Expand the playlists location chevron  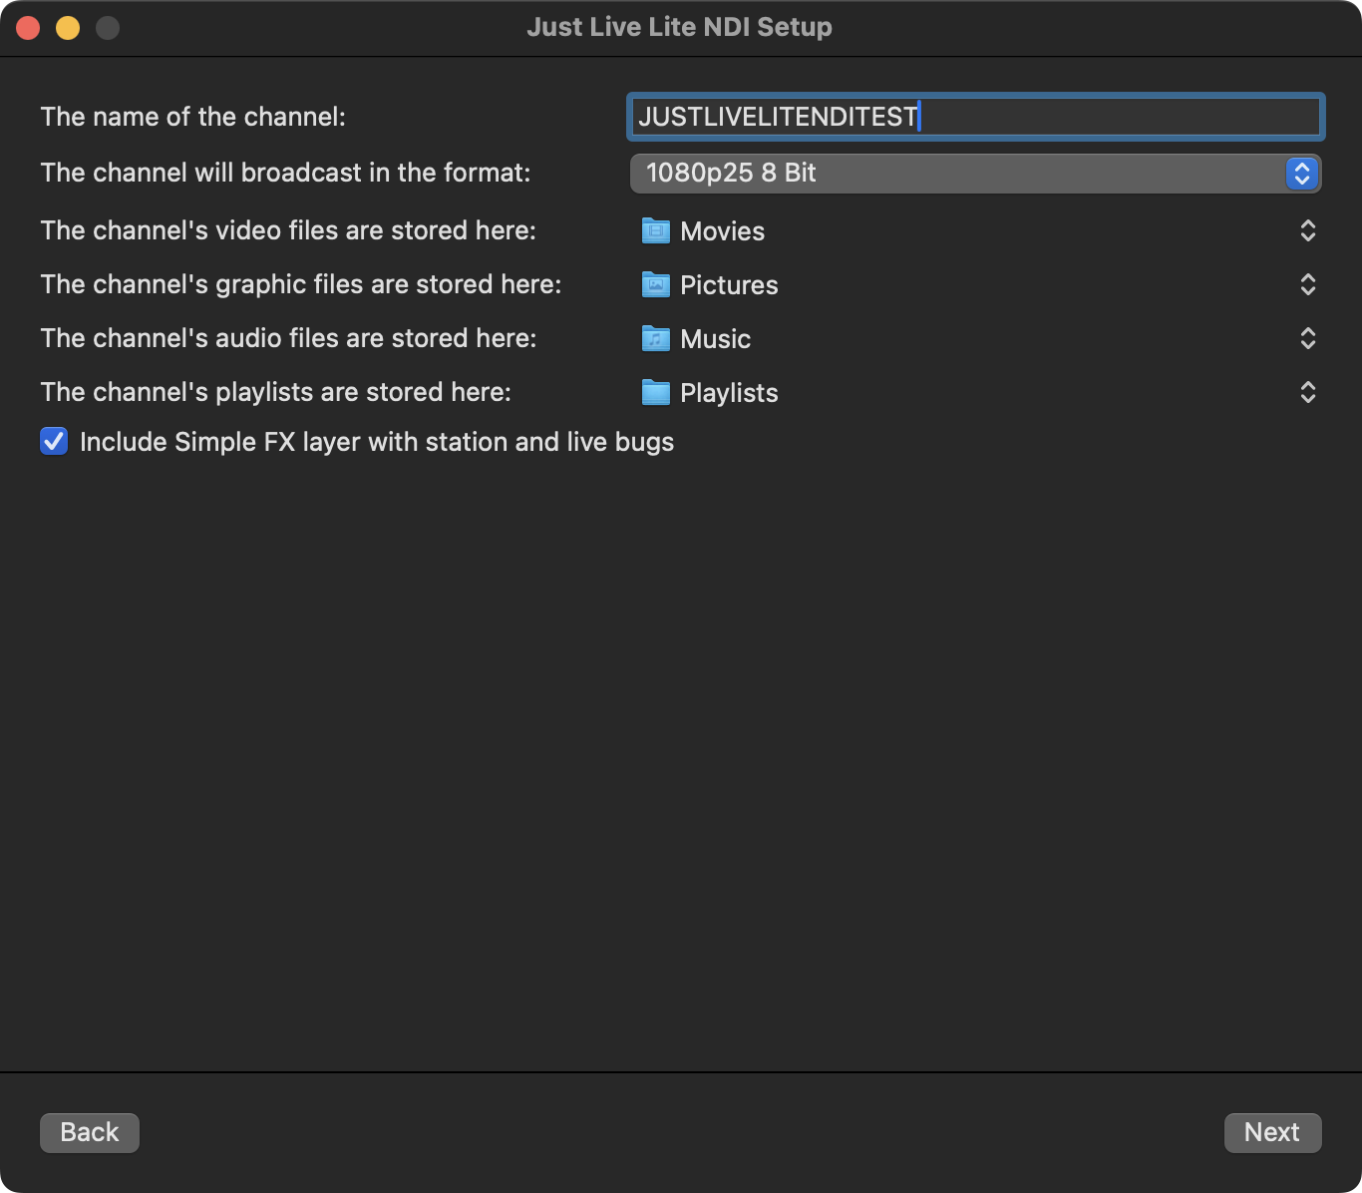tap(1308, 393)
